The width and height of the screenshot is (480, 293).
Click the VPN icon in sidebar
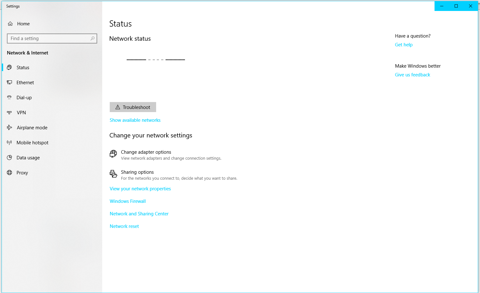[9, 113]
